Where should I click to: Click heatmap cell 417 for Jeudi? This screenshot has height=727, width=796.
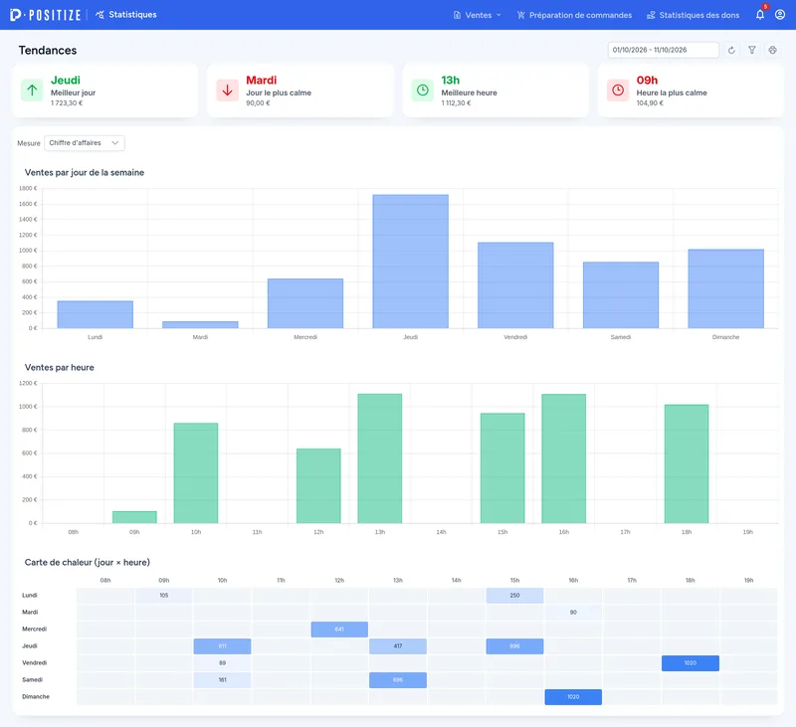pyautogui.click(x=398, y=646)
